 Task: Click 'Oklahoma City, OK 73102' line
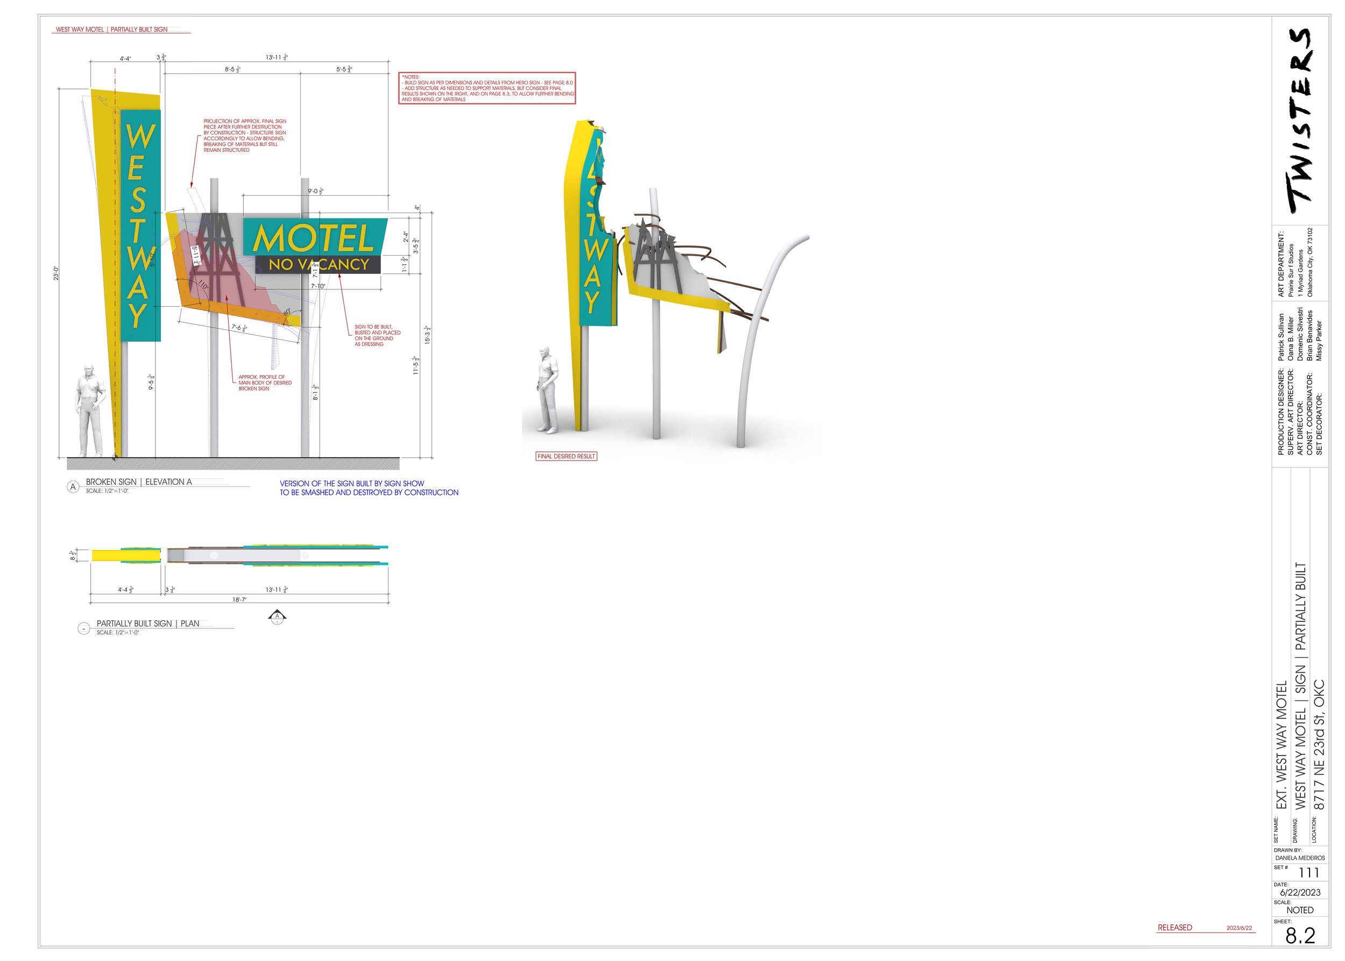click(x=1309, y=262)
